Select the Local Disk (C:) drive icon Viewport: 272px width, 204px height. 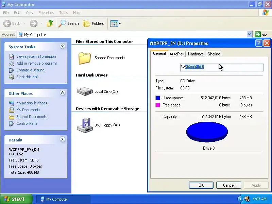point(85,91)
